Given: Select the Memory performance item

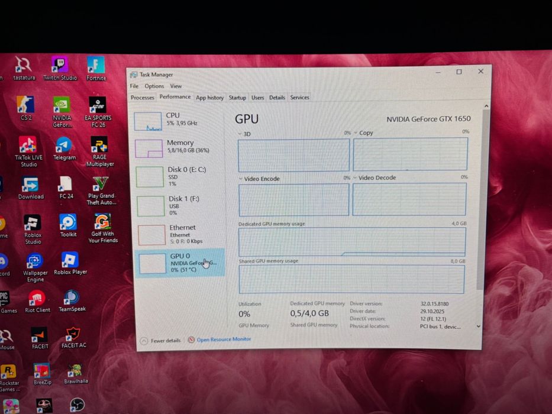Looking at the screenshot, I should (x=179, y=148).
